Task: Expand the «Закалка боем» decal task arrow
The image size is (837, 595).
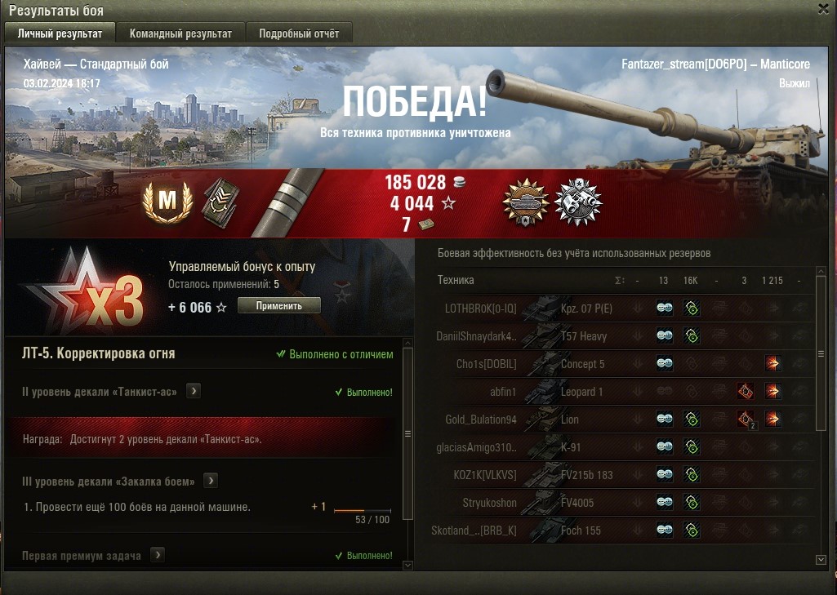Action: coord(211,480)
